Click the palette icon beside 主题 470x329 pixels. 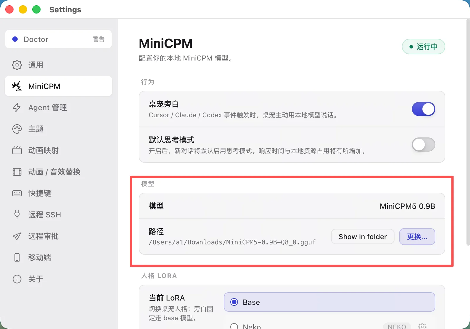(x=17, y=129)
